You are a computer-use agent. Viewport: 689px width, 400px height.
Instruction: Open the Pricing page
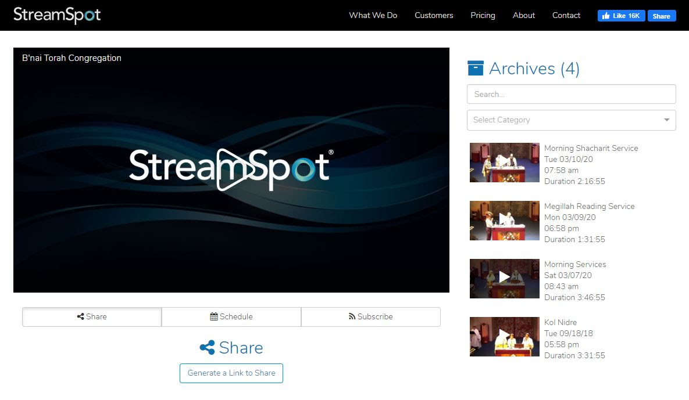coord(483,15)
